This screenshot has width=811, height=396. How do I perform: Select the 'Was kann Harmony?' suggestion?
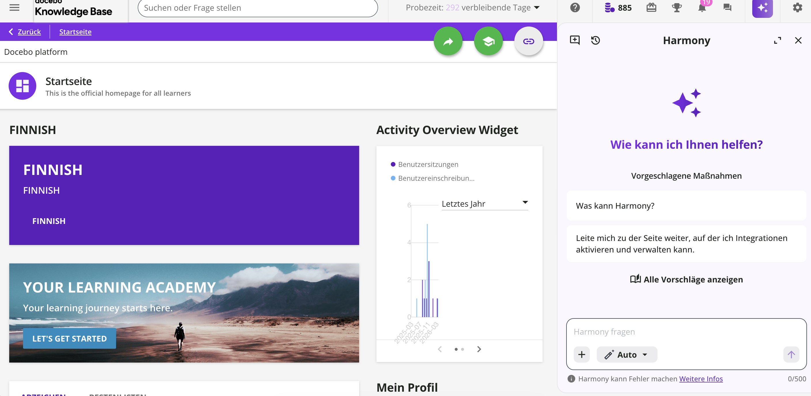click(686, 205)
